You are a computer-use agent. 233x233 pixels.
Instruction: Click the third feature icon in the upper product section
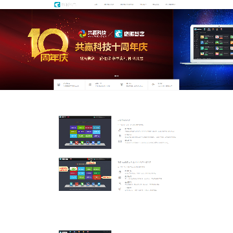120,142
